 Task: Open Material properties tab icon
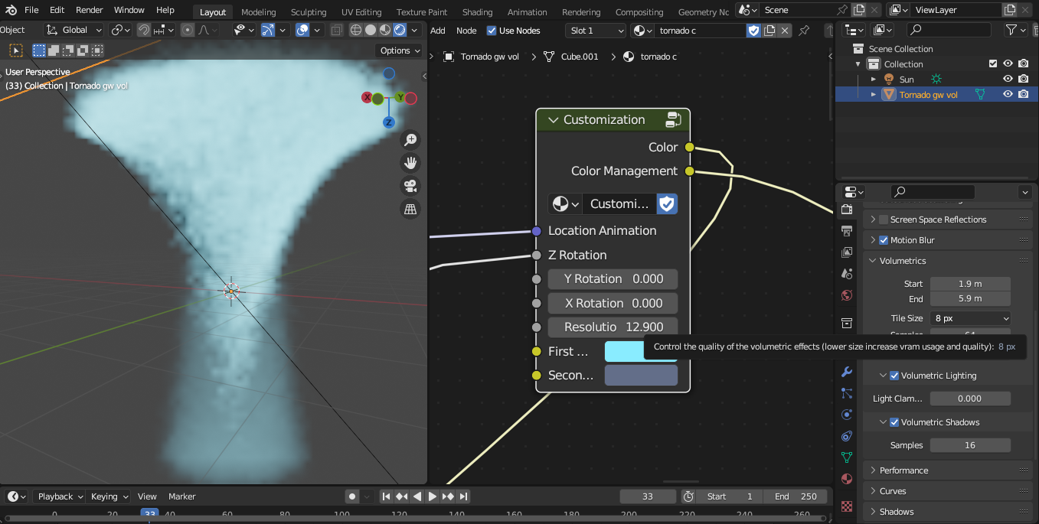(846, 479)
